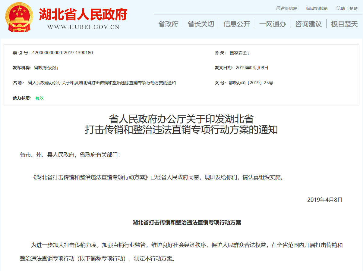363x271 pixels.
Task: Open the 助手楚楚 search assistant icon
Action: (x=338, y=8)
